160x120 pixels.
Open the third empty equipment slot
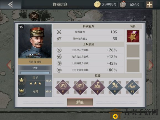(x=133, y=66)
